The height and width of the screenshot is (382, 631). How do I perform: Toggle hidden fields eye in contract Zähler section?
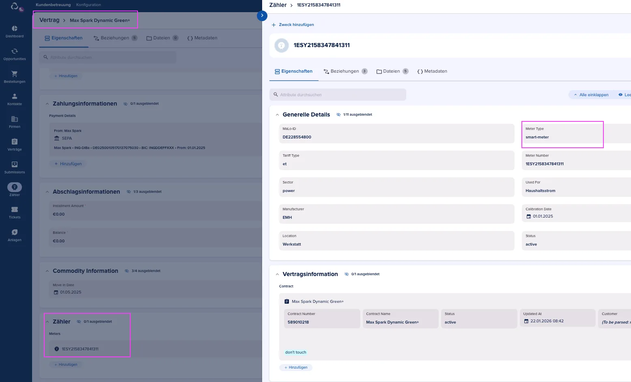79,322
